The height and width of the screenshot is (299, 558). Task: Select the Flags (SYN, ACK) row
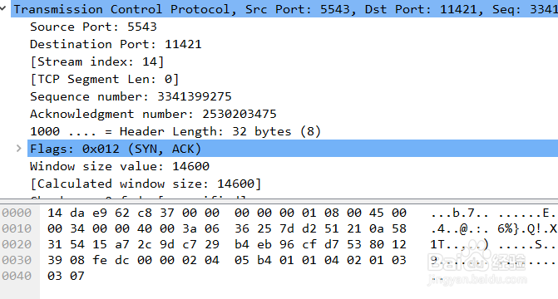coord(293,149)
